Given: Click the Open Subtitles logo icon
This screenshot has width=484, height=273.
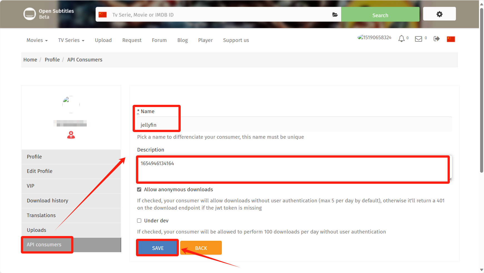Looking at the screenshot, I should (29, 14).
